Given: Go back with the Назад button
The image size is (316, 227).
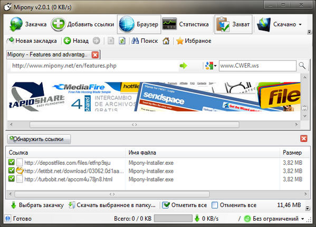Looking at the screenshot, I should click(x=76, y=41).
